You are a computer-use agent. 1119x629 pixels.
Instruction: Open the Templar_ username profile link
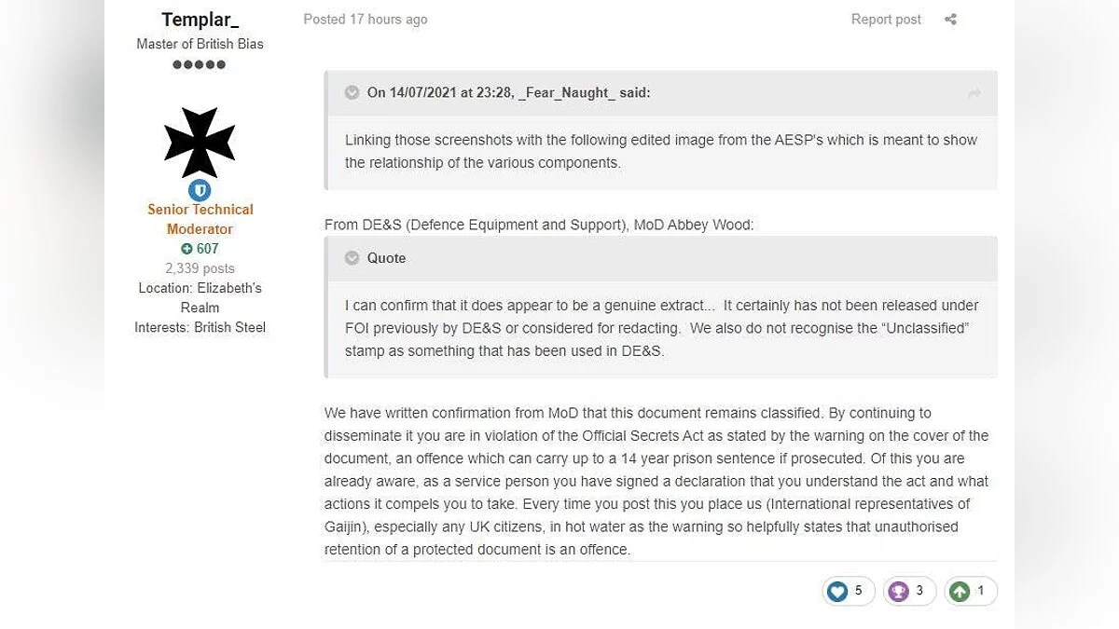coord(200,20)
